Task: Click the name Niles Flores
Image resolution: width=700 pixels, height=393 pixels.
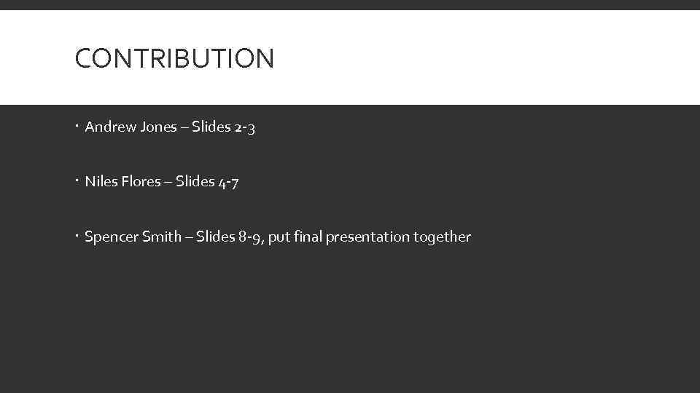Action: (x=122, y=182)
